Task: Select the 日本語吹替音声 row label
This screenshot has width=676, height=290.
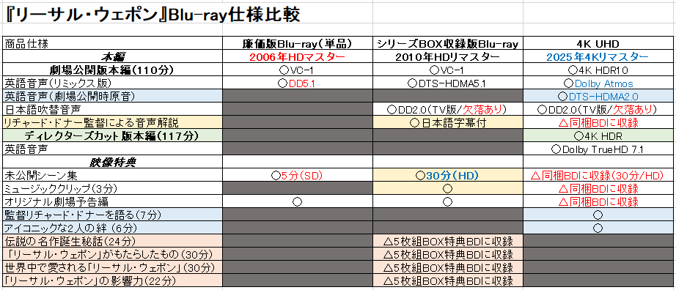Action: click(112, 109)
